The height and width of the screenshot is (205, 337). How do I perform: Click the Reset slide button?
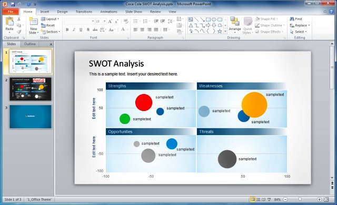click(48, 25)
